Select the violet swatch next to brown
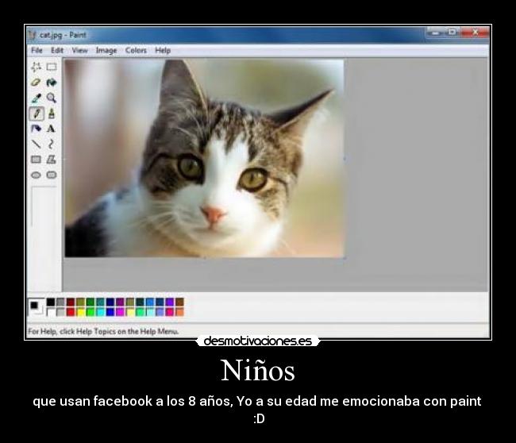This screenshot has height=443, width=516. tap(170, 302)
